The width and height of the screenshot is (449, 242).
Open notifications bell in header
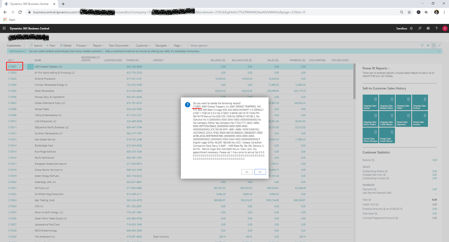(411, 28)
